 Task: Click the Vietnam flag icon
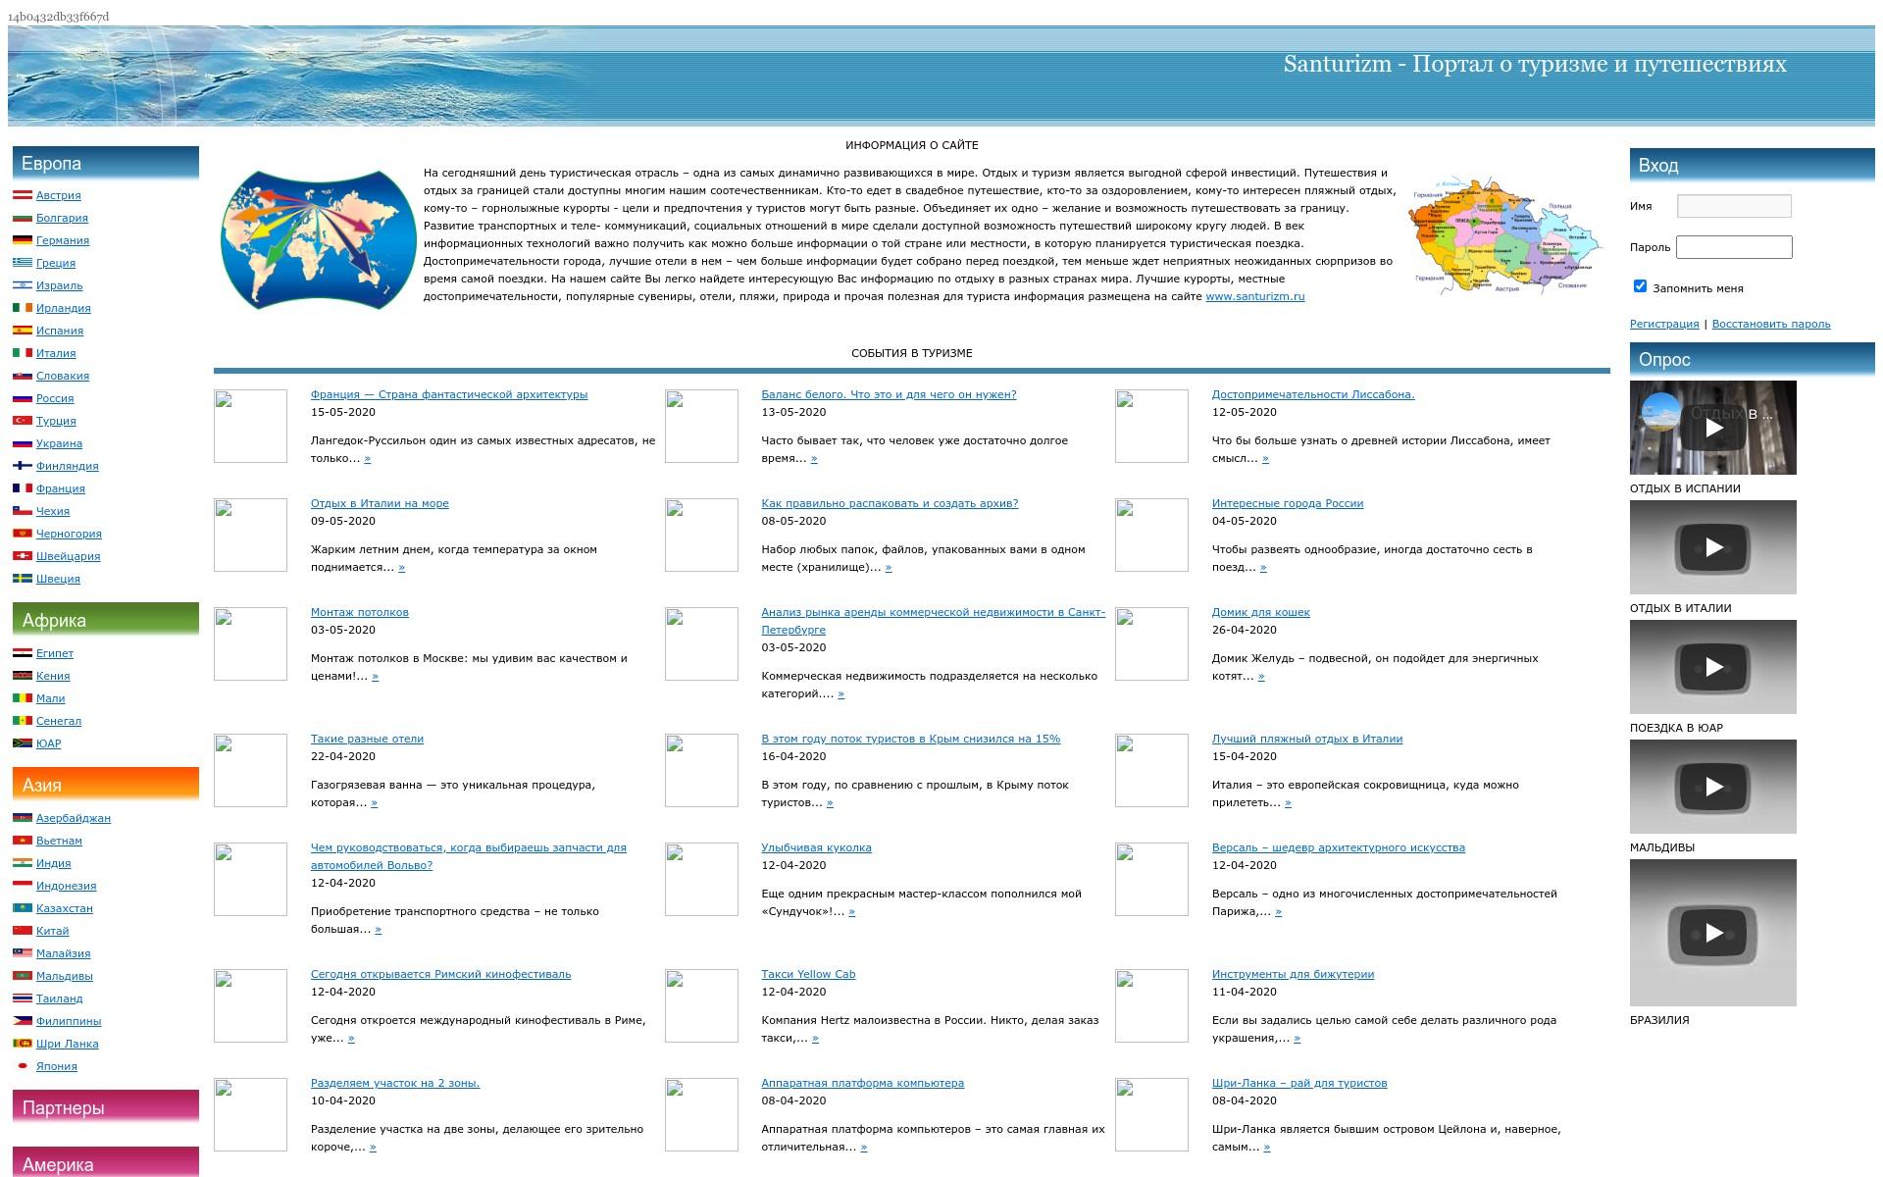point(22,841)
